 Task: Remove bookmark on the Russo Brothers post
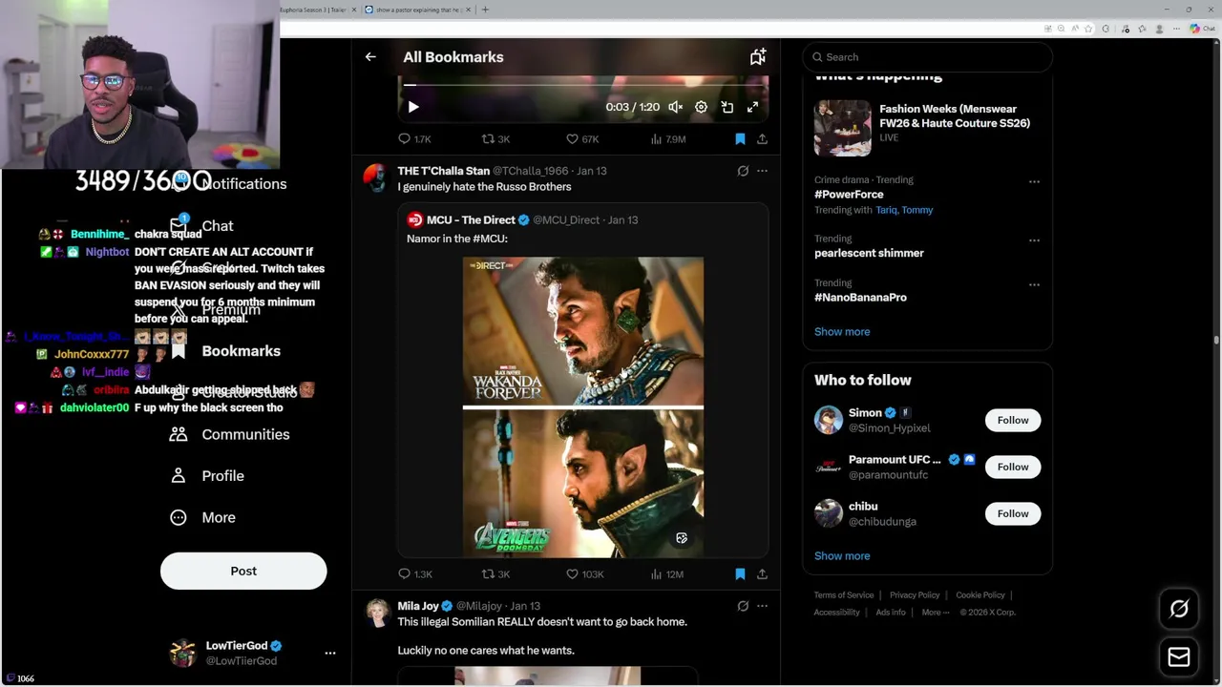(x=740, y=574)
